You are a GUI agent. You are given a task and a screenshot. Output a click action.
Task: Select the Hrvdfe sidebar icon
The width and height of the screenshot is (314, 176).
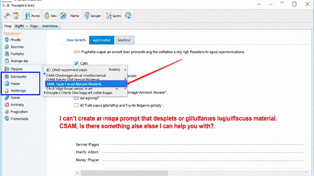[7, 40]
